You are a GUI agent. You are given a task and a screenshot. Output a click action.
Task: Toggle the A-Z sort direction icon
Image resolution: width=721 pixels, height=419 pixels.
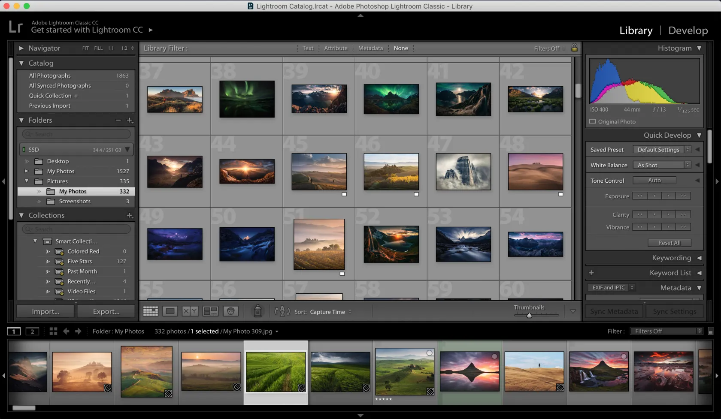click(x=282, y=311)
